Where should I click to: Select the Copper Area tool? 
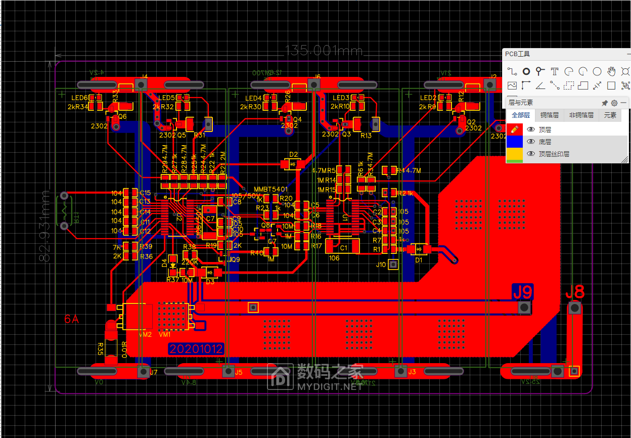[569, 85]
